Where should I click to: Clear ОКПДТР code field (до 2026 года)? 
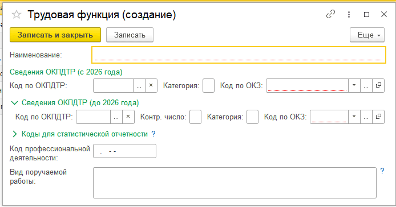tap(128, 117)
